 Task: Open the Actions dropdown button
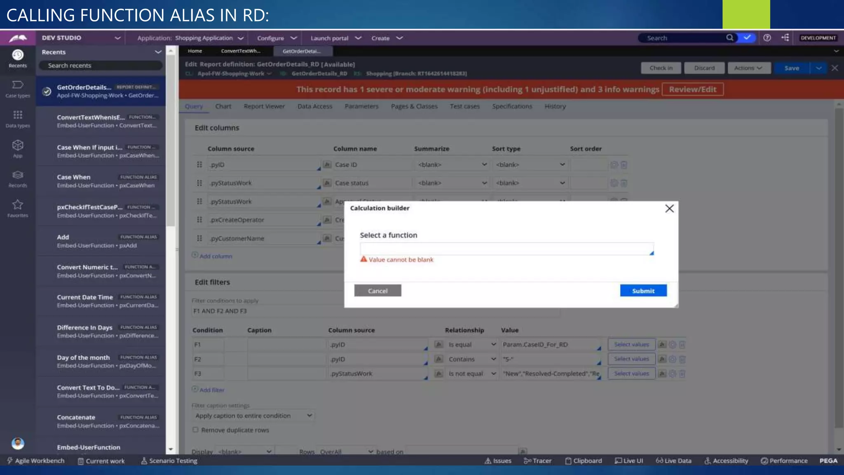click(x=748, y=68)
